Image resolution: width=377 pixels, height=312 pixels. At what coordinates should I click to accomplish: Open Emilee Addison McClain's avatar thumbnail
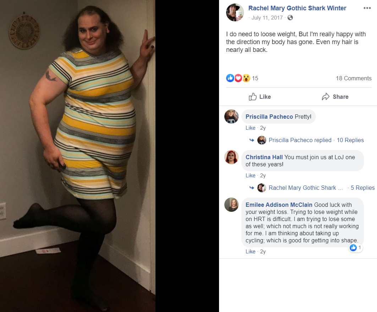click(x=231, y=205)
